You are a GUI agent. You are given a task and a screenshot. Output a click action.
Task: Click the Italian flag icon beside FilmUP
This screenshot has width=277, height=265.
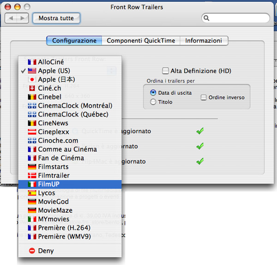click(x=32, y=184)
